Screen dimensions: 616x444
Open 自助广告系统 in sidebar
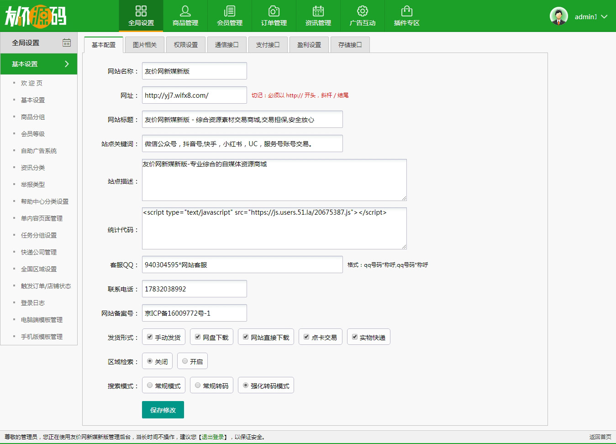coord(39,151)
